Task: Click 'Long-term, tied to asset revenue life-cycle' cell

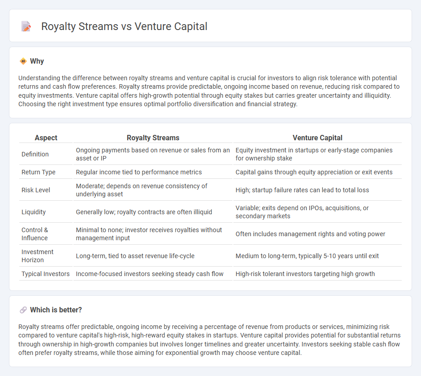Action: tap(153, 256)
